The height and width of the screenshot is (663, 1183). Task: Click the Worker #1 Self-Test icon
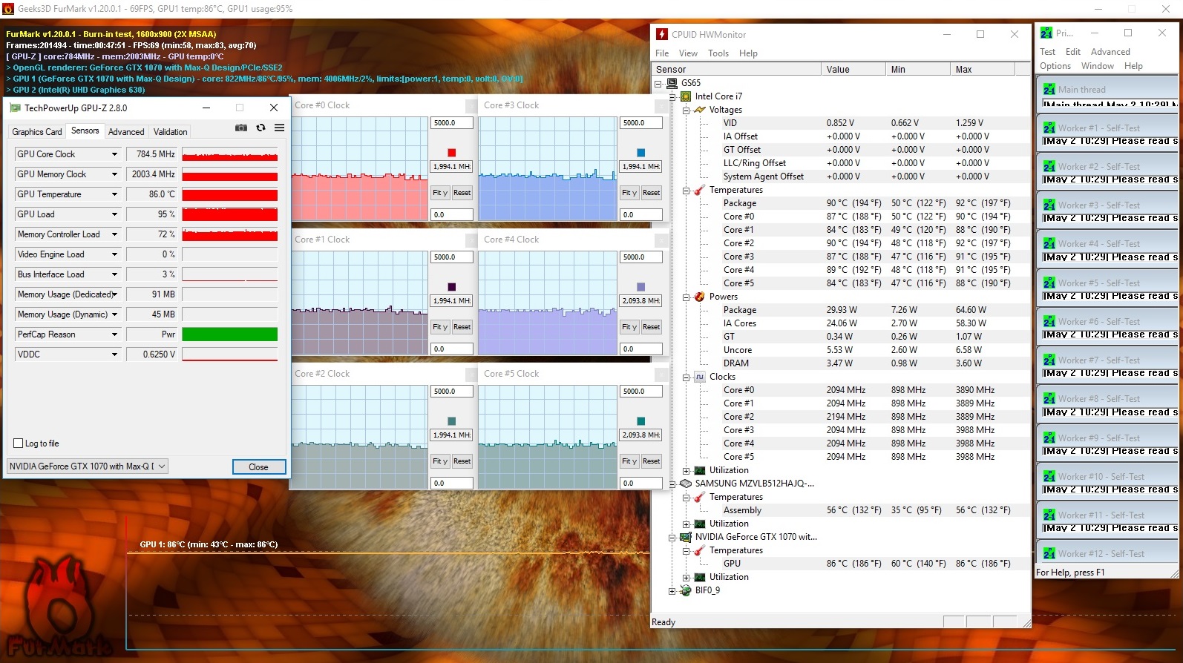point(1049,128)
